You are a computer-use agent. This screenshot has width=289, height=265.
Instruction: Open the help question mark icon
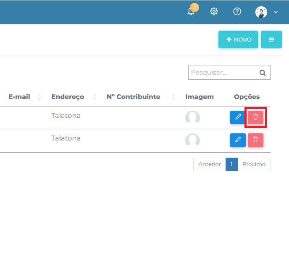click(237, 11)
